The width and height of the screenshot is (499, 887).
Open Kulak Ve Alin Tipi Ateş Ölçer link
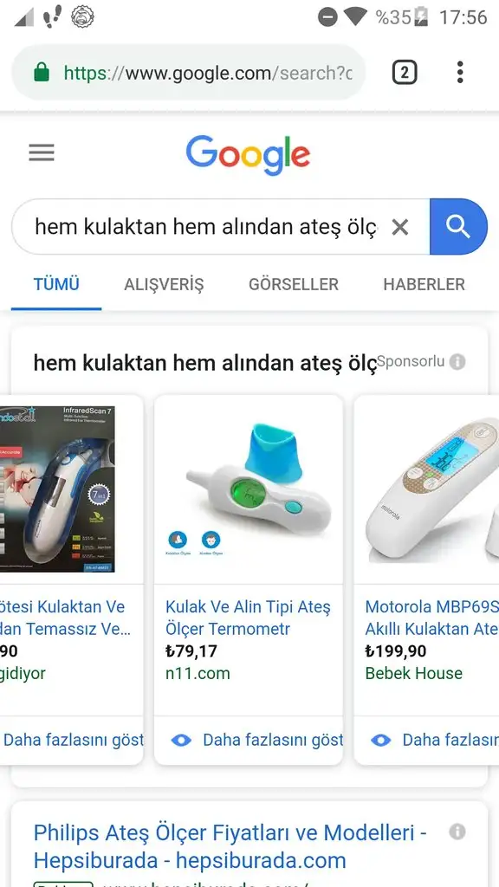248,618
